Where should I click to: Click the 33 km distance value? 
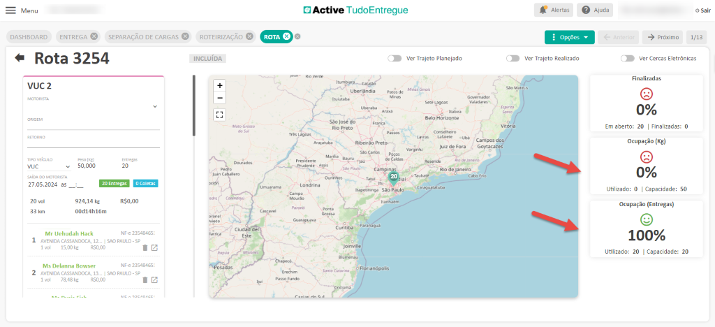38,212
